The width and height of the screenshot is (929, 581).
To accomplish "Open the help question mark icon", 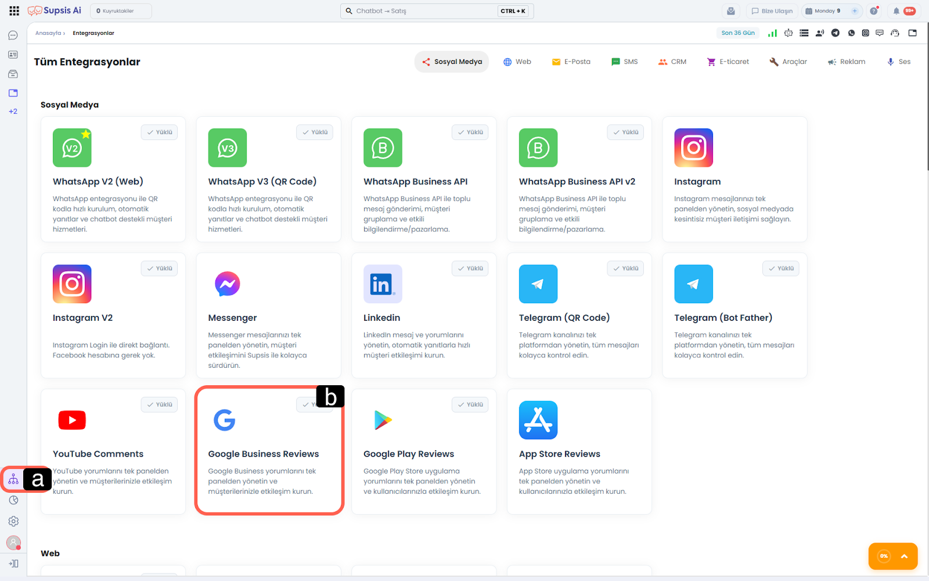I will point(874,11).
